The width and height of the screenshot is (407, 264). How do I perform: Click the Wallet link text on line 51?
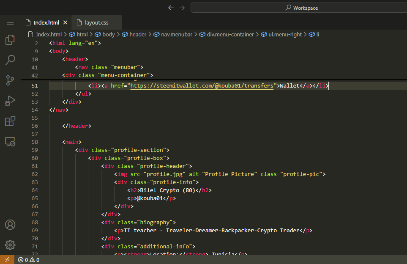(290, 85)
